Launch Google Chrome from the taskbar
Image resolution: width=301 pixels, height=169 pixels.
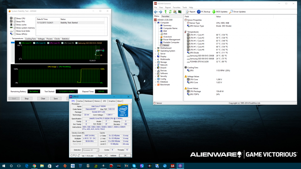34,166
